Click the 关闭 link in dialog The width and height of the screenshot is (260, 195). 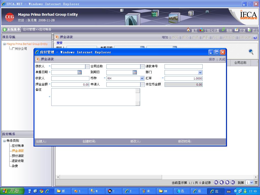point(222,59)
